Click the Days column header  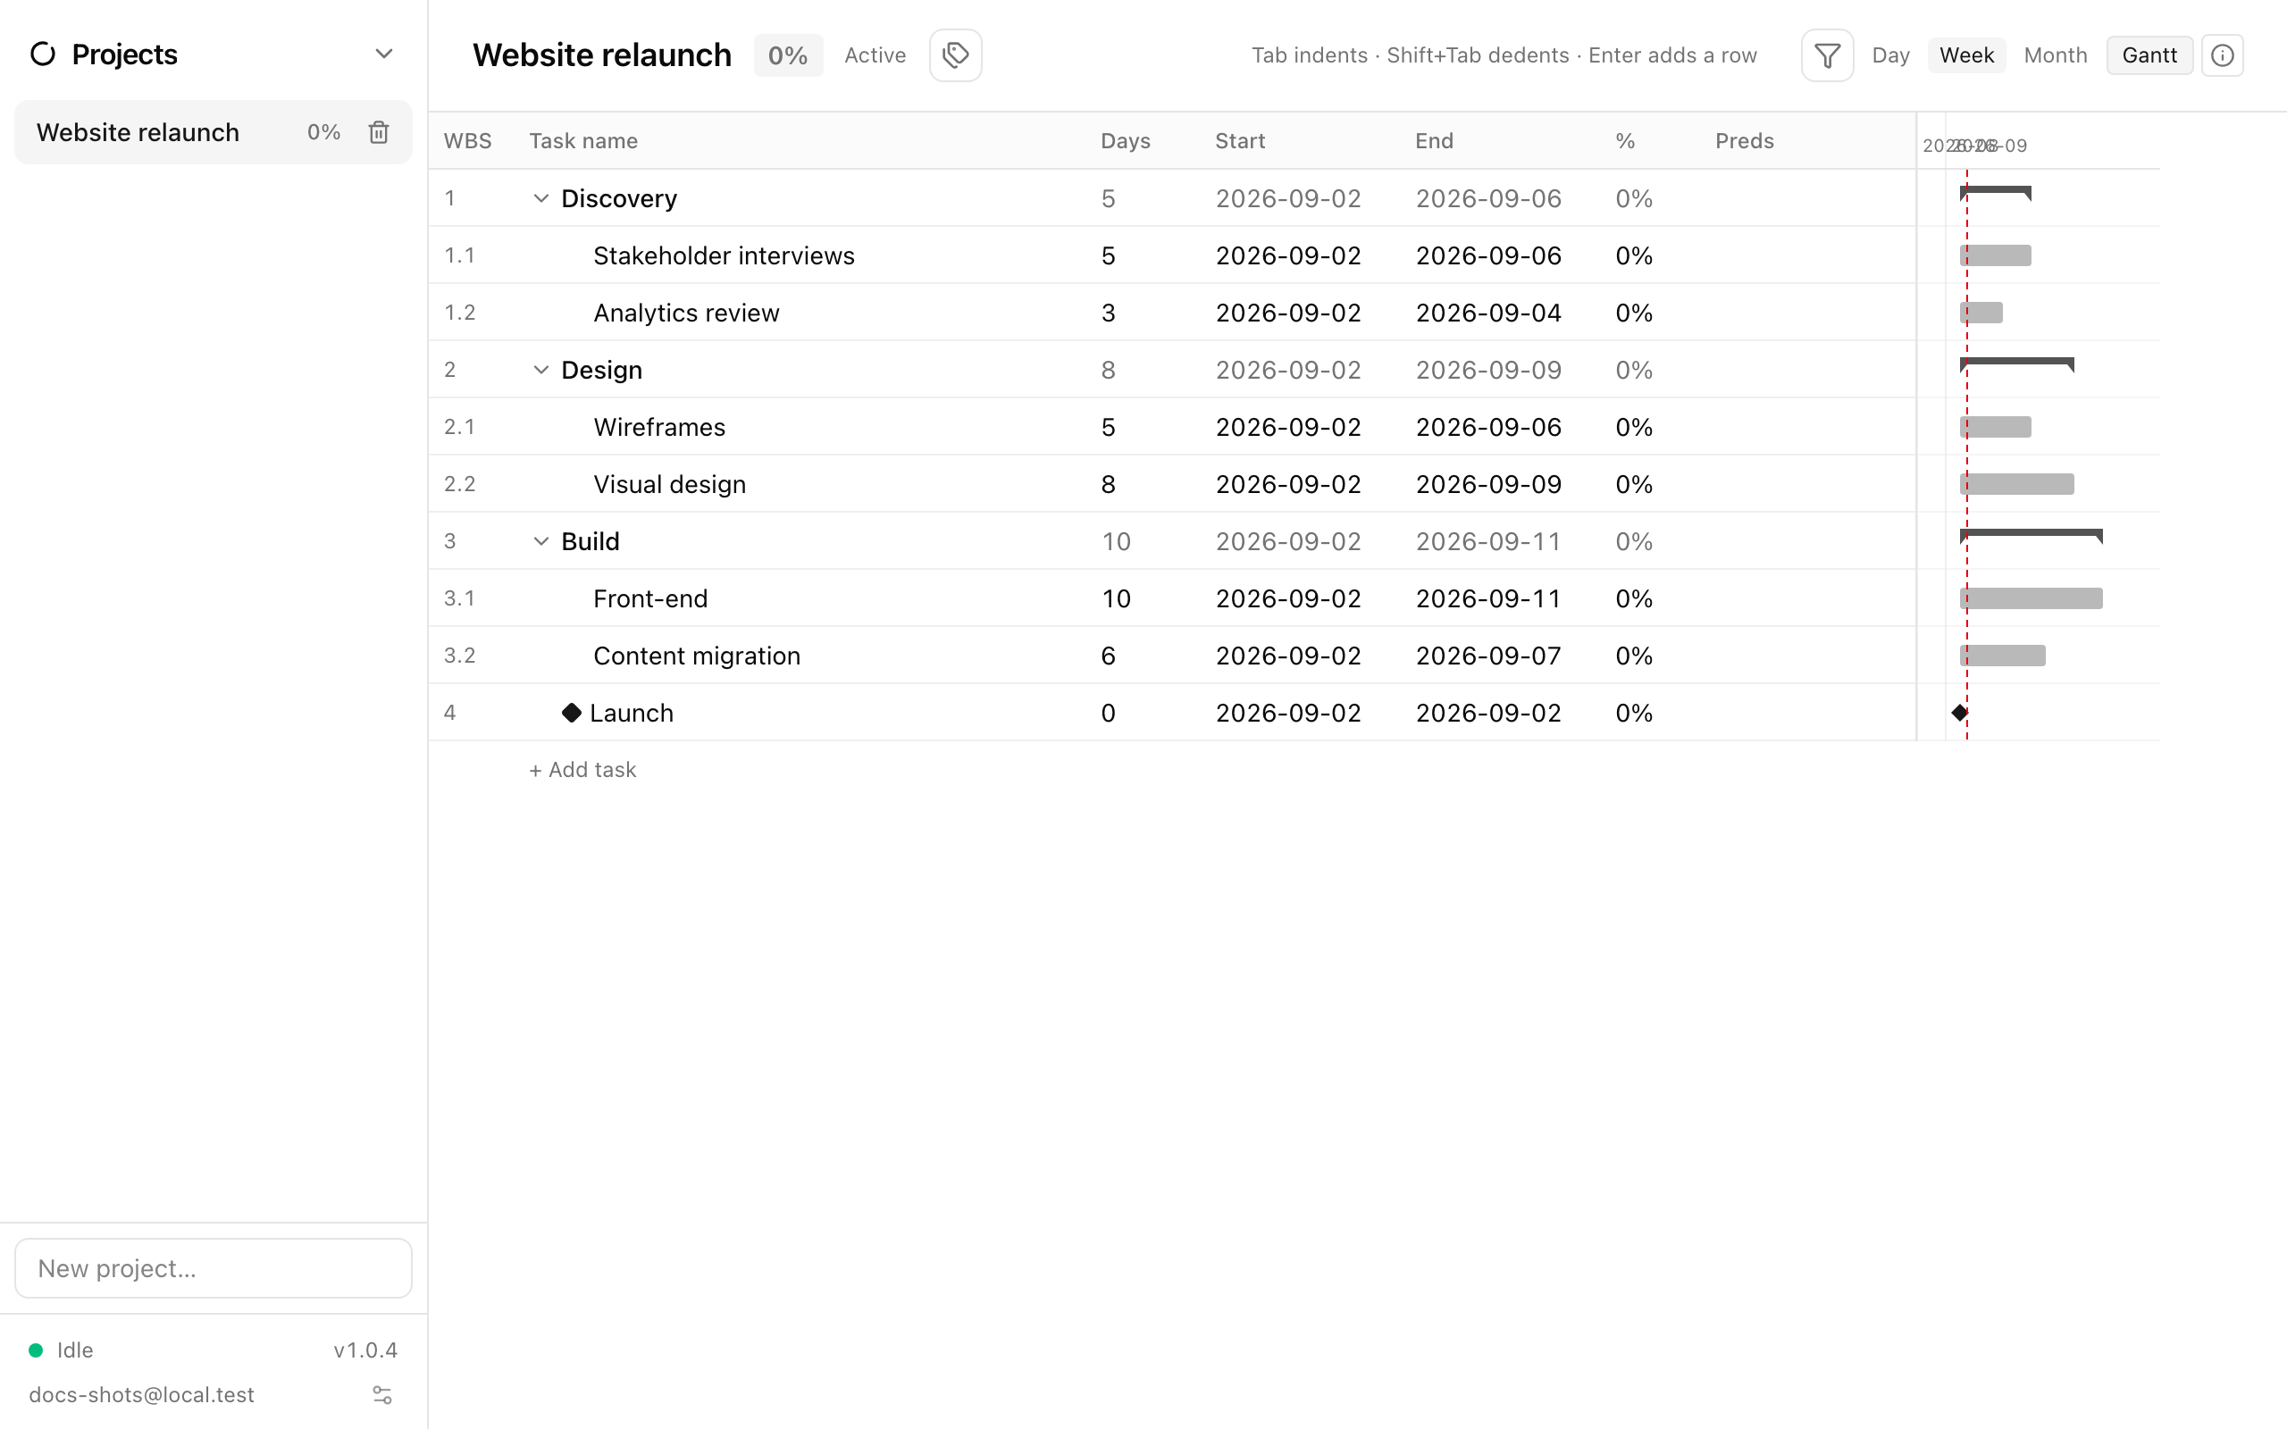1126,141
